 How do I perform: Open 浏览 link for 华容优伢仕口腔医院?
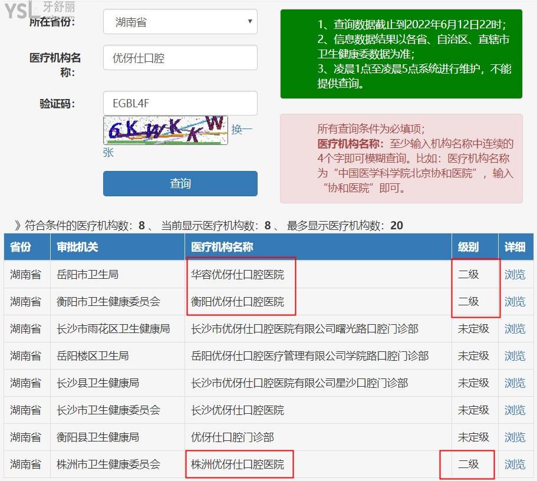pyautogui.click(x=515, y=275)
